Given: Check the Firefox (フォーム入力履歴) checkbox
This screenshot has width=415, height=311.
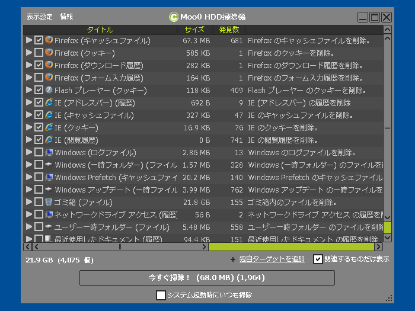Looking at the screenshot, I should (x=39, y=78).
